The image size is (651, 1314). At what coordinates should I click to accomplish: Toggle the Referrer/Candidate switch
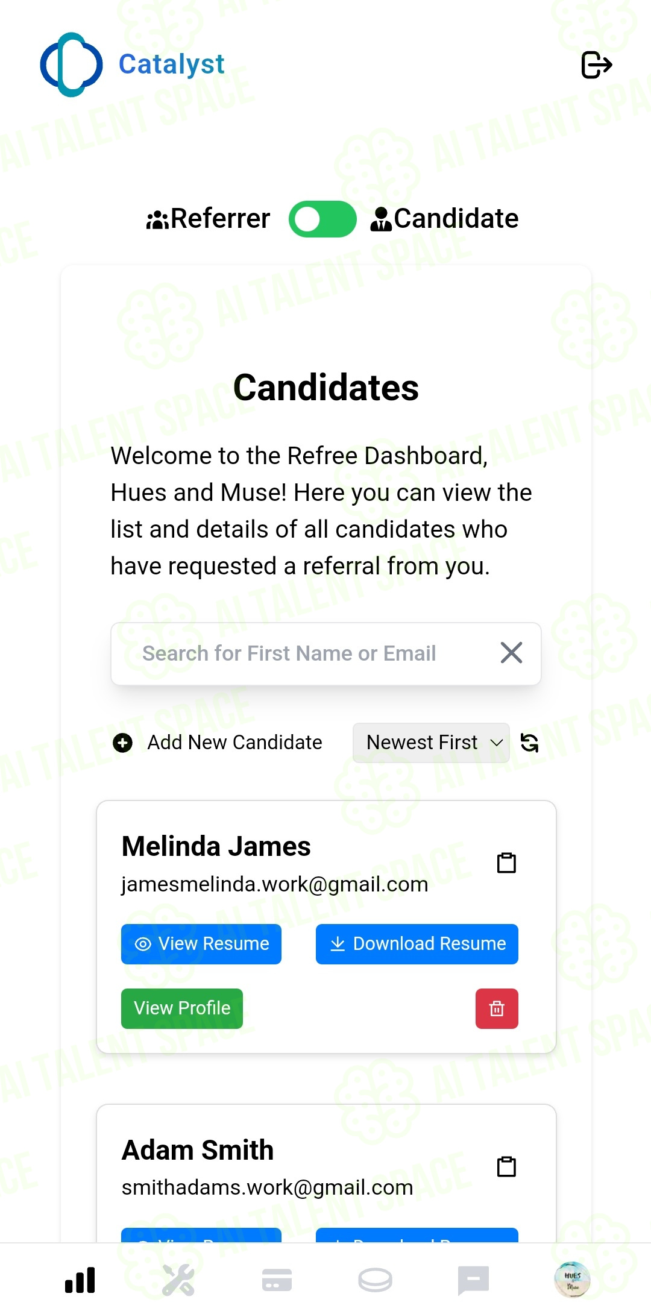[x=322, y=219]
